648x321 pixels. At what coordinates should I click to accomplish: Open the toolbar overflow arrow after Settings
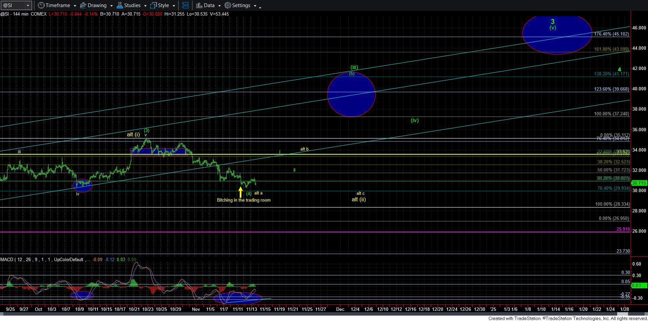point(260,7)
